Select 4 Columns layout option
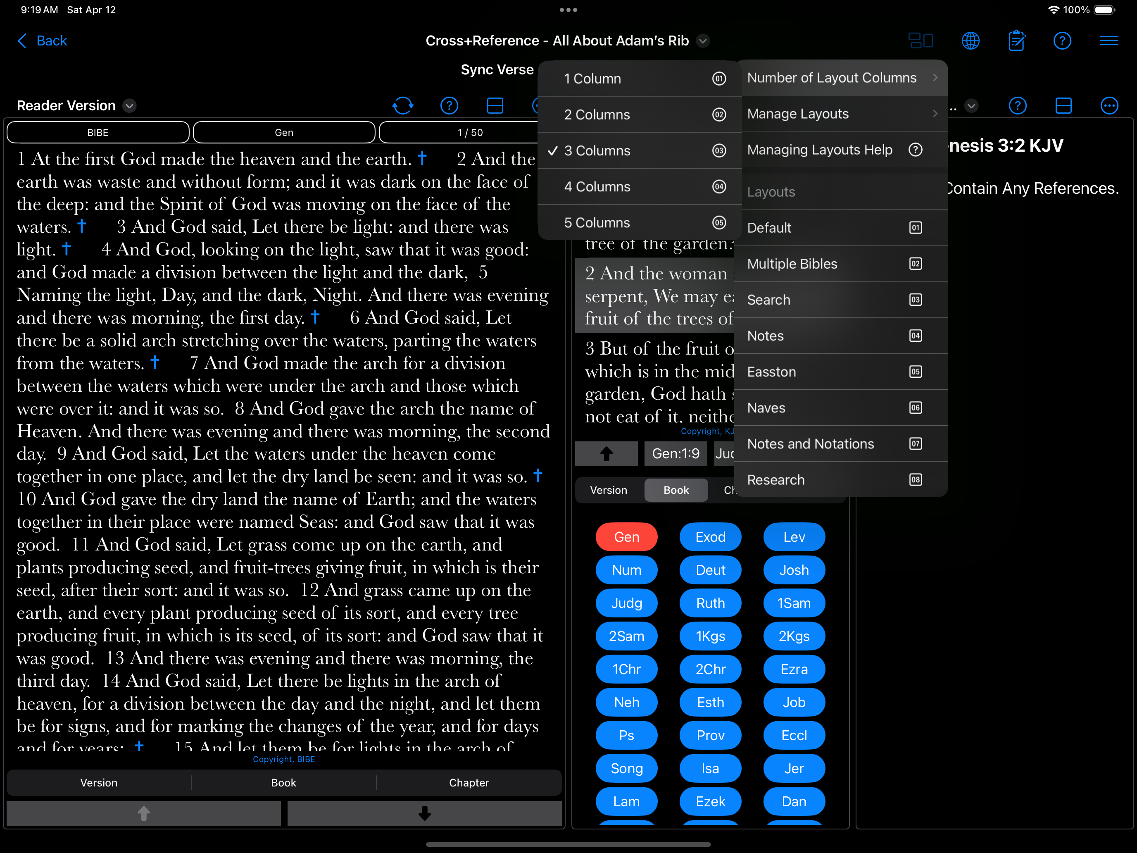 pyautogui.click(x=640, y=187)
